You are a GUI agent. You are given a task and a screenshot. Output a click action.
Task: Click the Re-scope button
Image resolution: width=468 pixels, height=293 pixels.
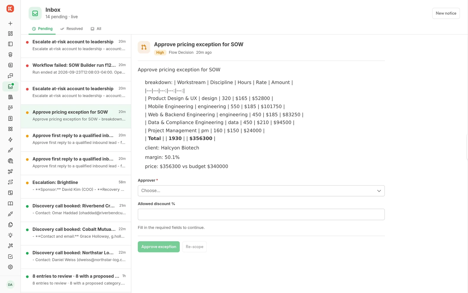point(195,247)
